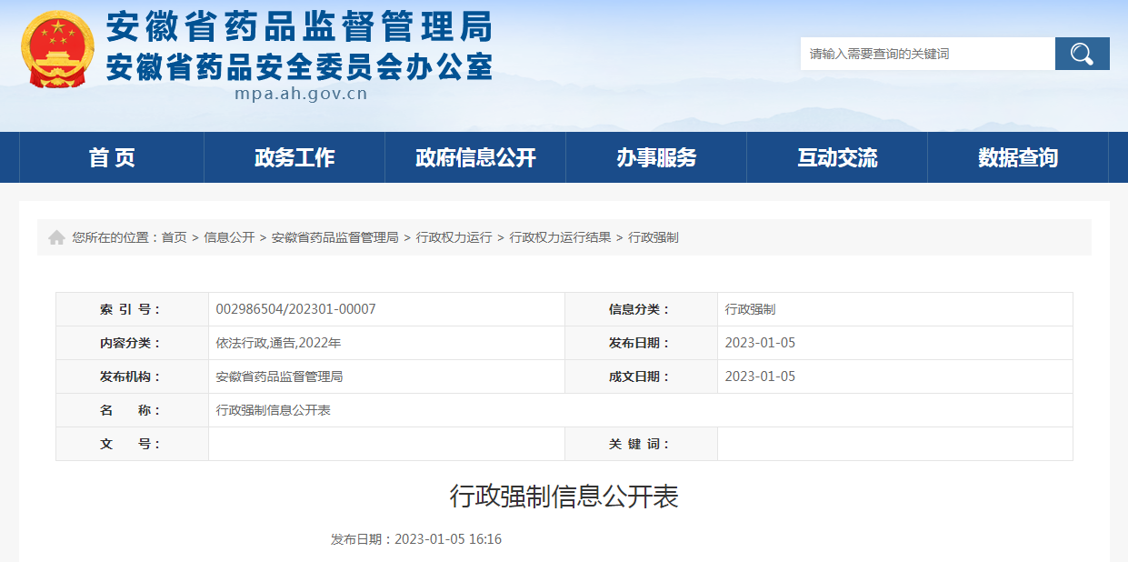The image size is (1128, 562).
Task: Click the 成文日期 value 2023-01-05
Action: 760,376
